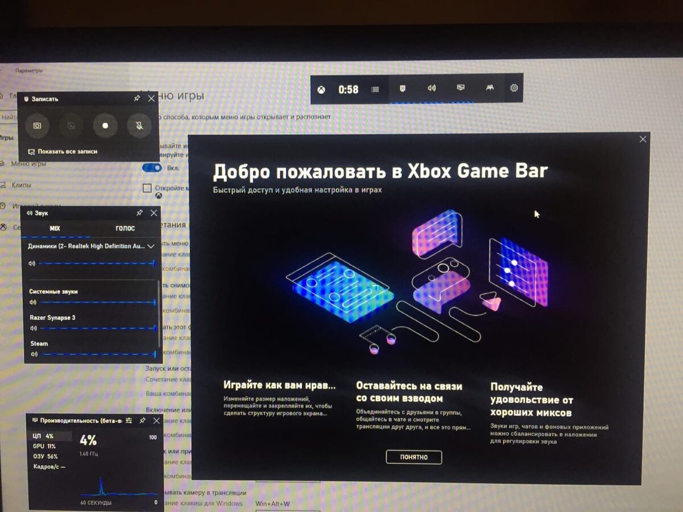Viewport: 683px width, 512px height.
Task: Open the widget menu list icon
Action: point(375,89)
